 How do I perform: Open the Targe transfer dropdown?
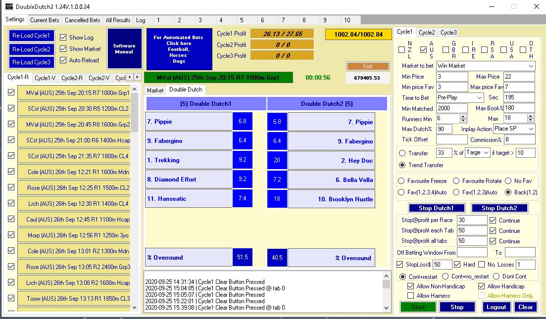477,152
